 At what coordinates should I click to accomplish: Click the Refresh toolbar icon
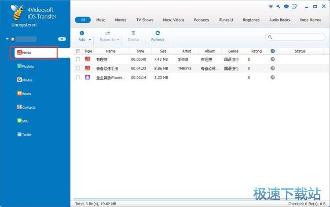pyautogui.click(x=158, y=33)
